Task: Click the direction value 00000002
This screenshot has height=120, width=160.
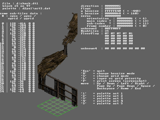Action: [113, 6]
